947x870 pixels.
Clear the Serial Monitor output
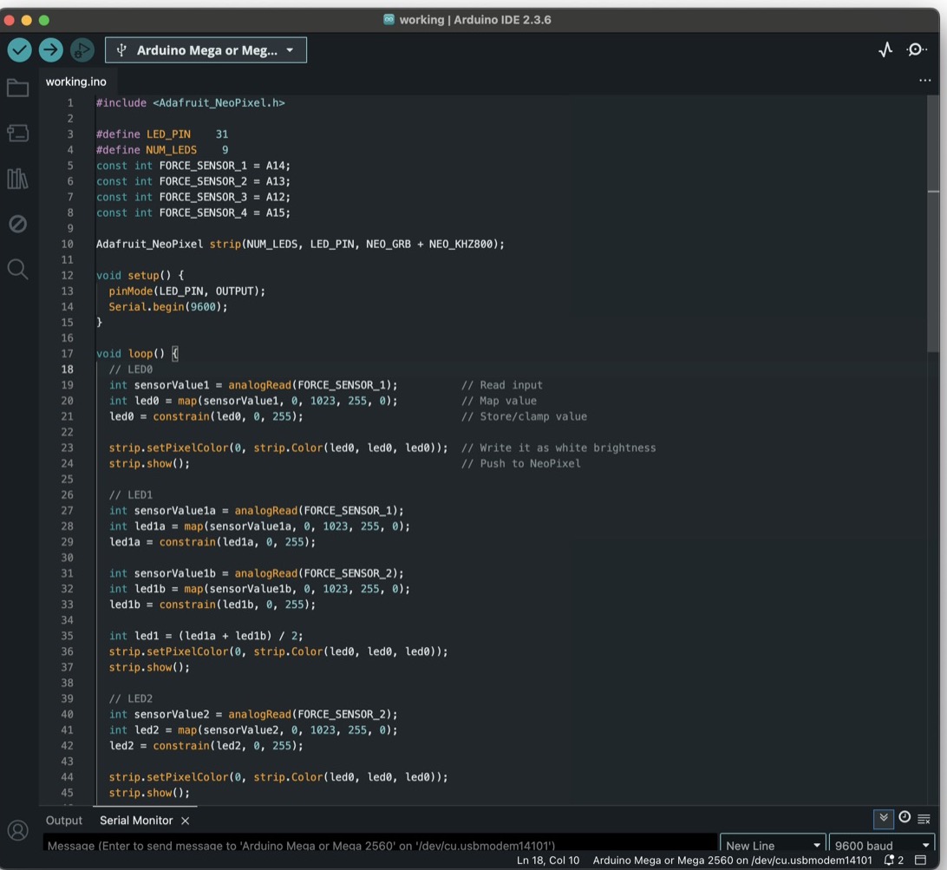(924, 819)
